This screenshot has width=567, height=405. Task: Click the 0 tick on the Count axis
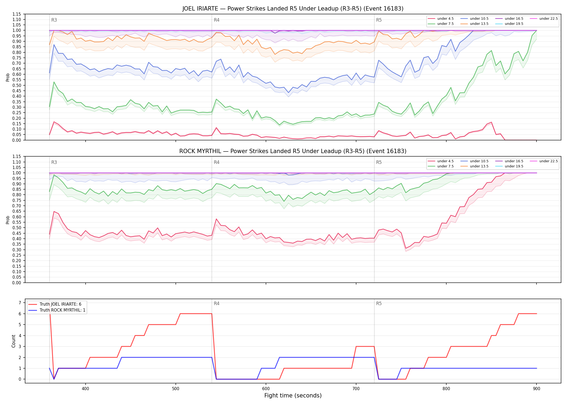pos(20,379)
